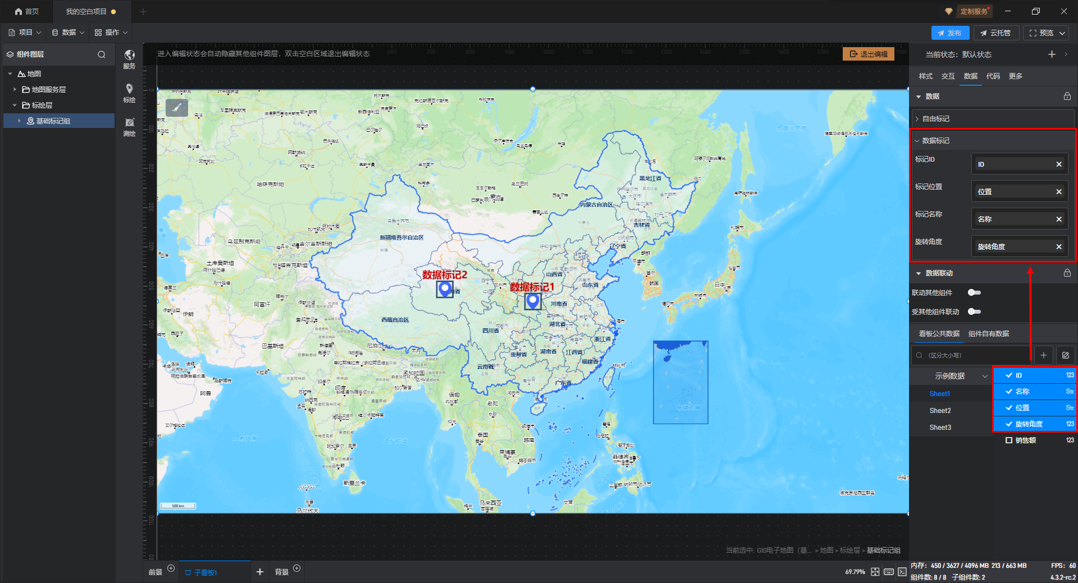Collapse the 数据联动 section
Viewport: 1078px width, 583px height.
click(x=919, y=274)
